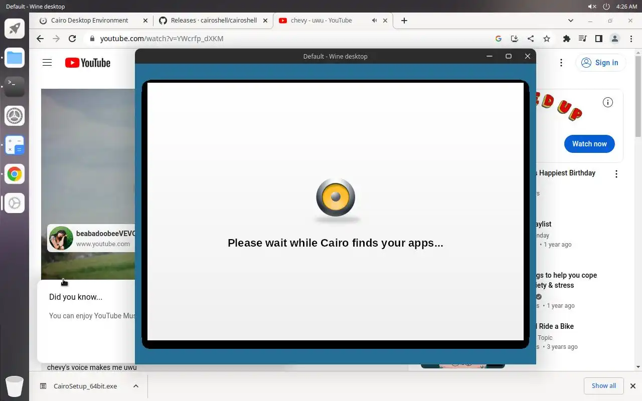642x401 pixels.
Task: Open the beabadoobeeVEVO channel avatar
Action: 61,238
